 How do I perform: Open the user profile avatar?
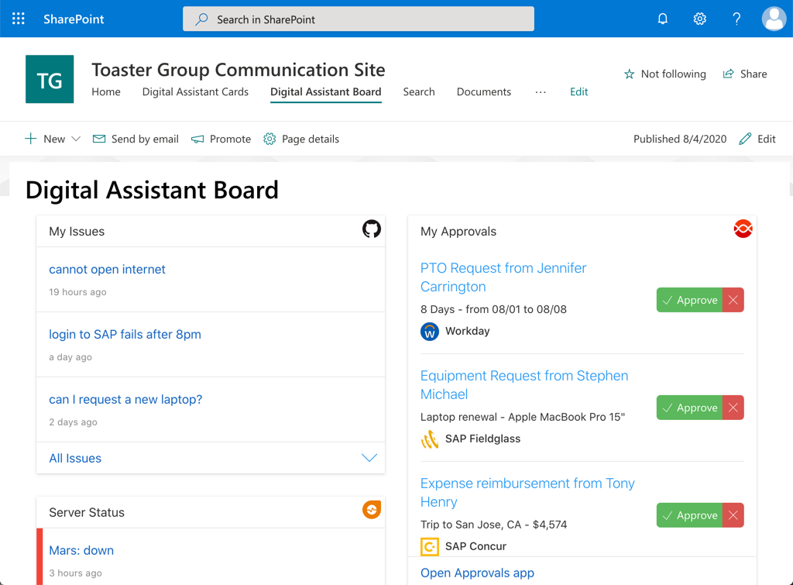(774, 19)
